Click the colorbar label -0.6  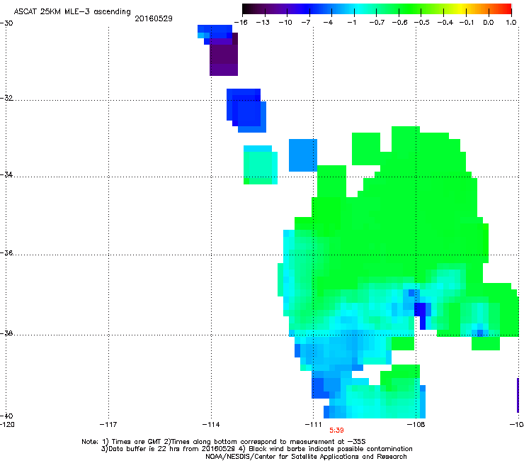399,23
